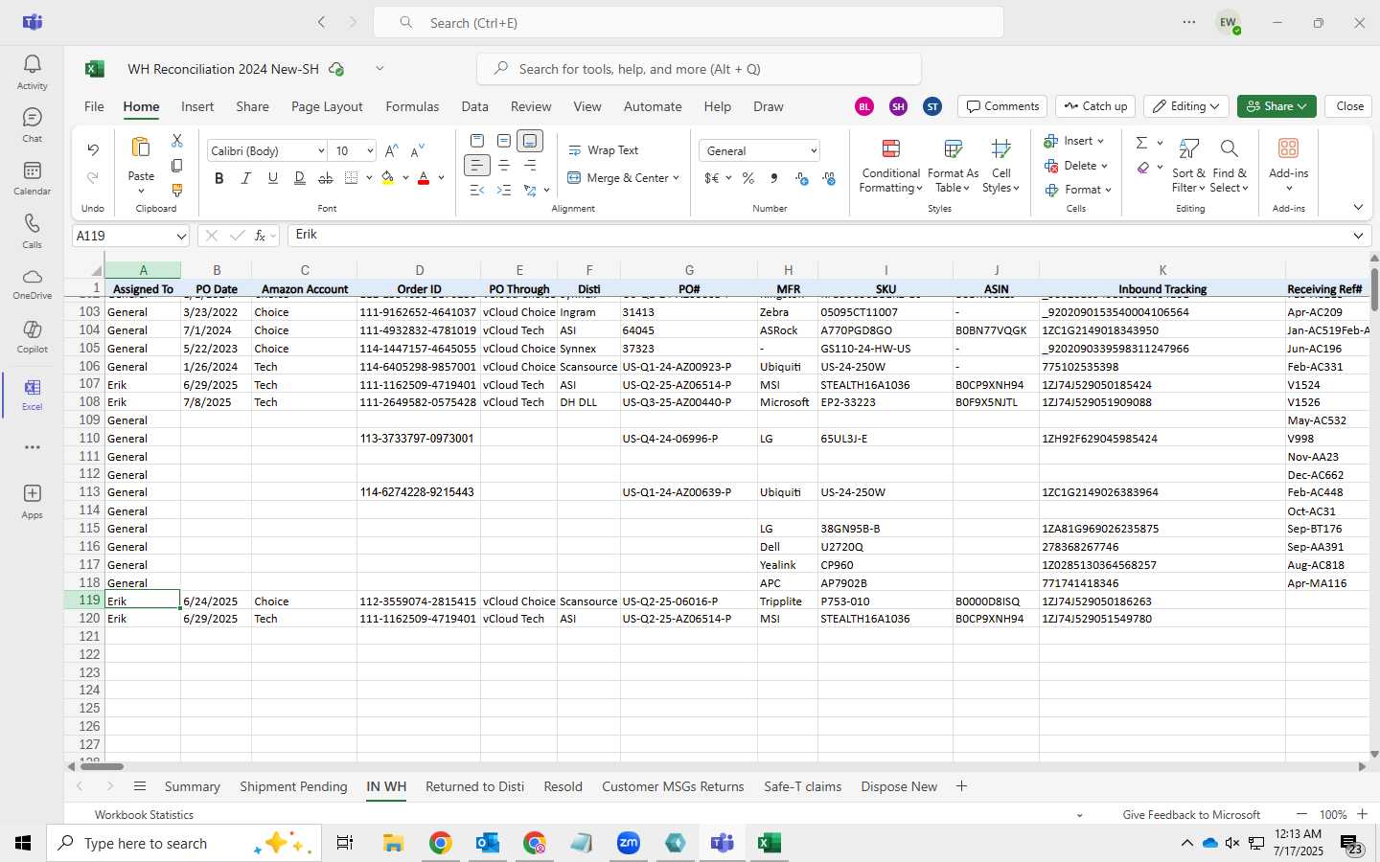
Task: Open Apps in Teams sidebar
Action: 32,501
